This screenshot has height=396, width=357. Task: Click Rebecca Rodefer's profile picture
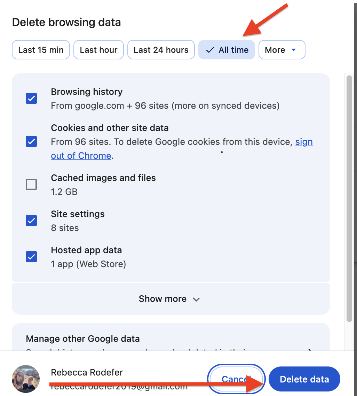26,379
